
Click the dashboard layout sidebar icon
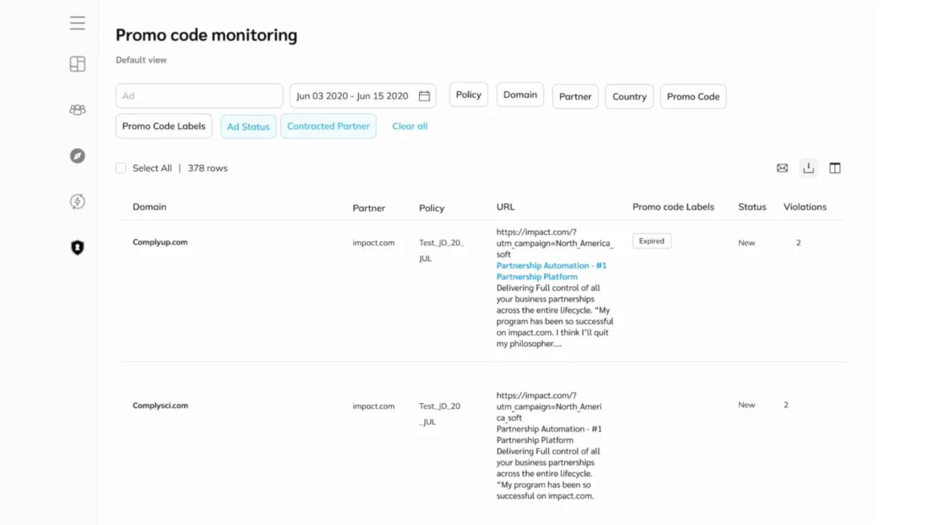pos(77,64)
